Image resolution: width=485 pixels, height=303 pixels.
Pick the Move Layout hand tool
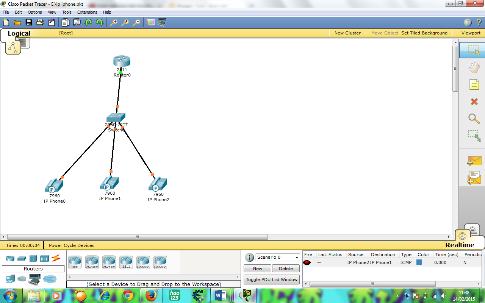point(474,68)
